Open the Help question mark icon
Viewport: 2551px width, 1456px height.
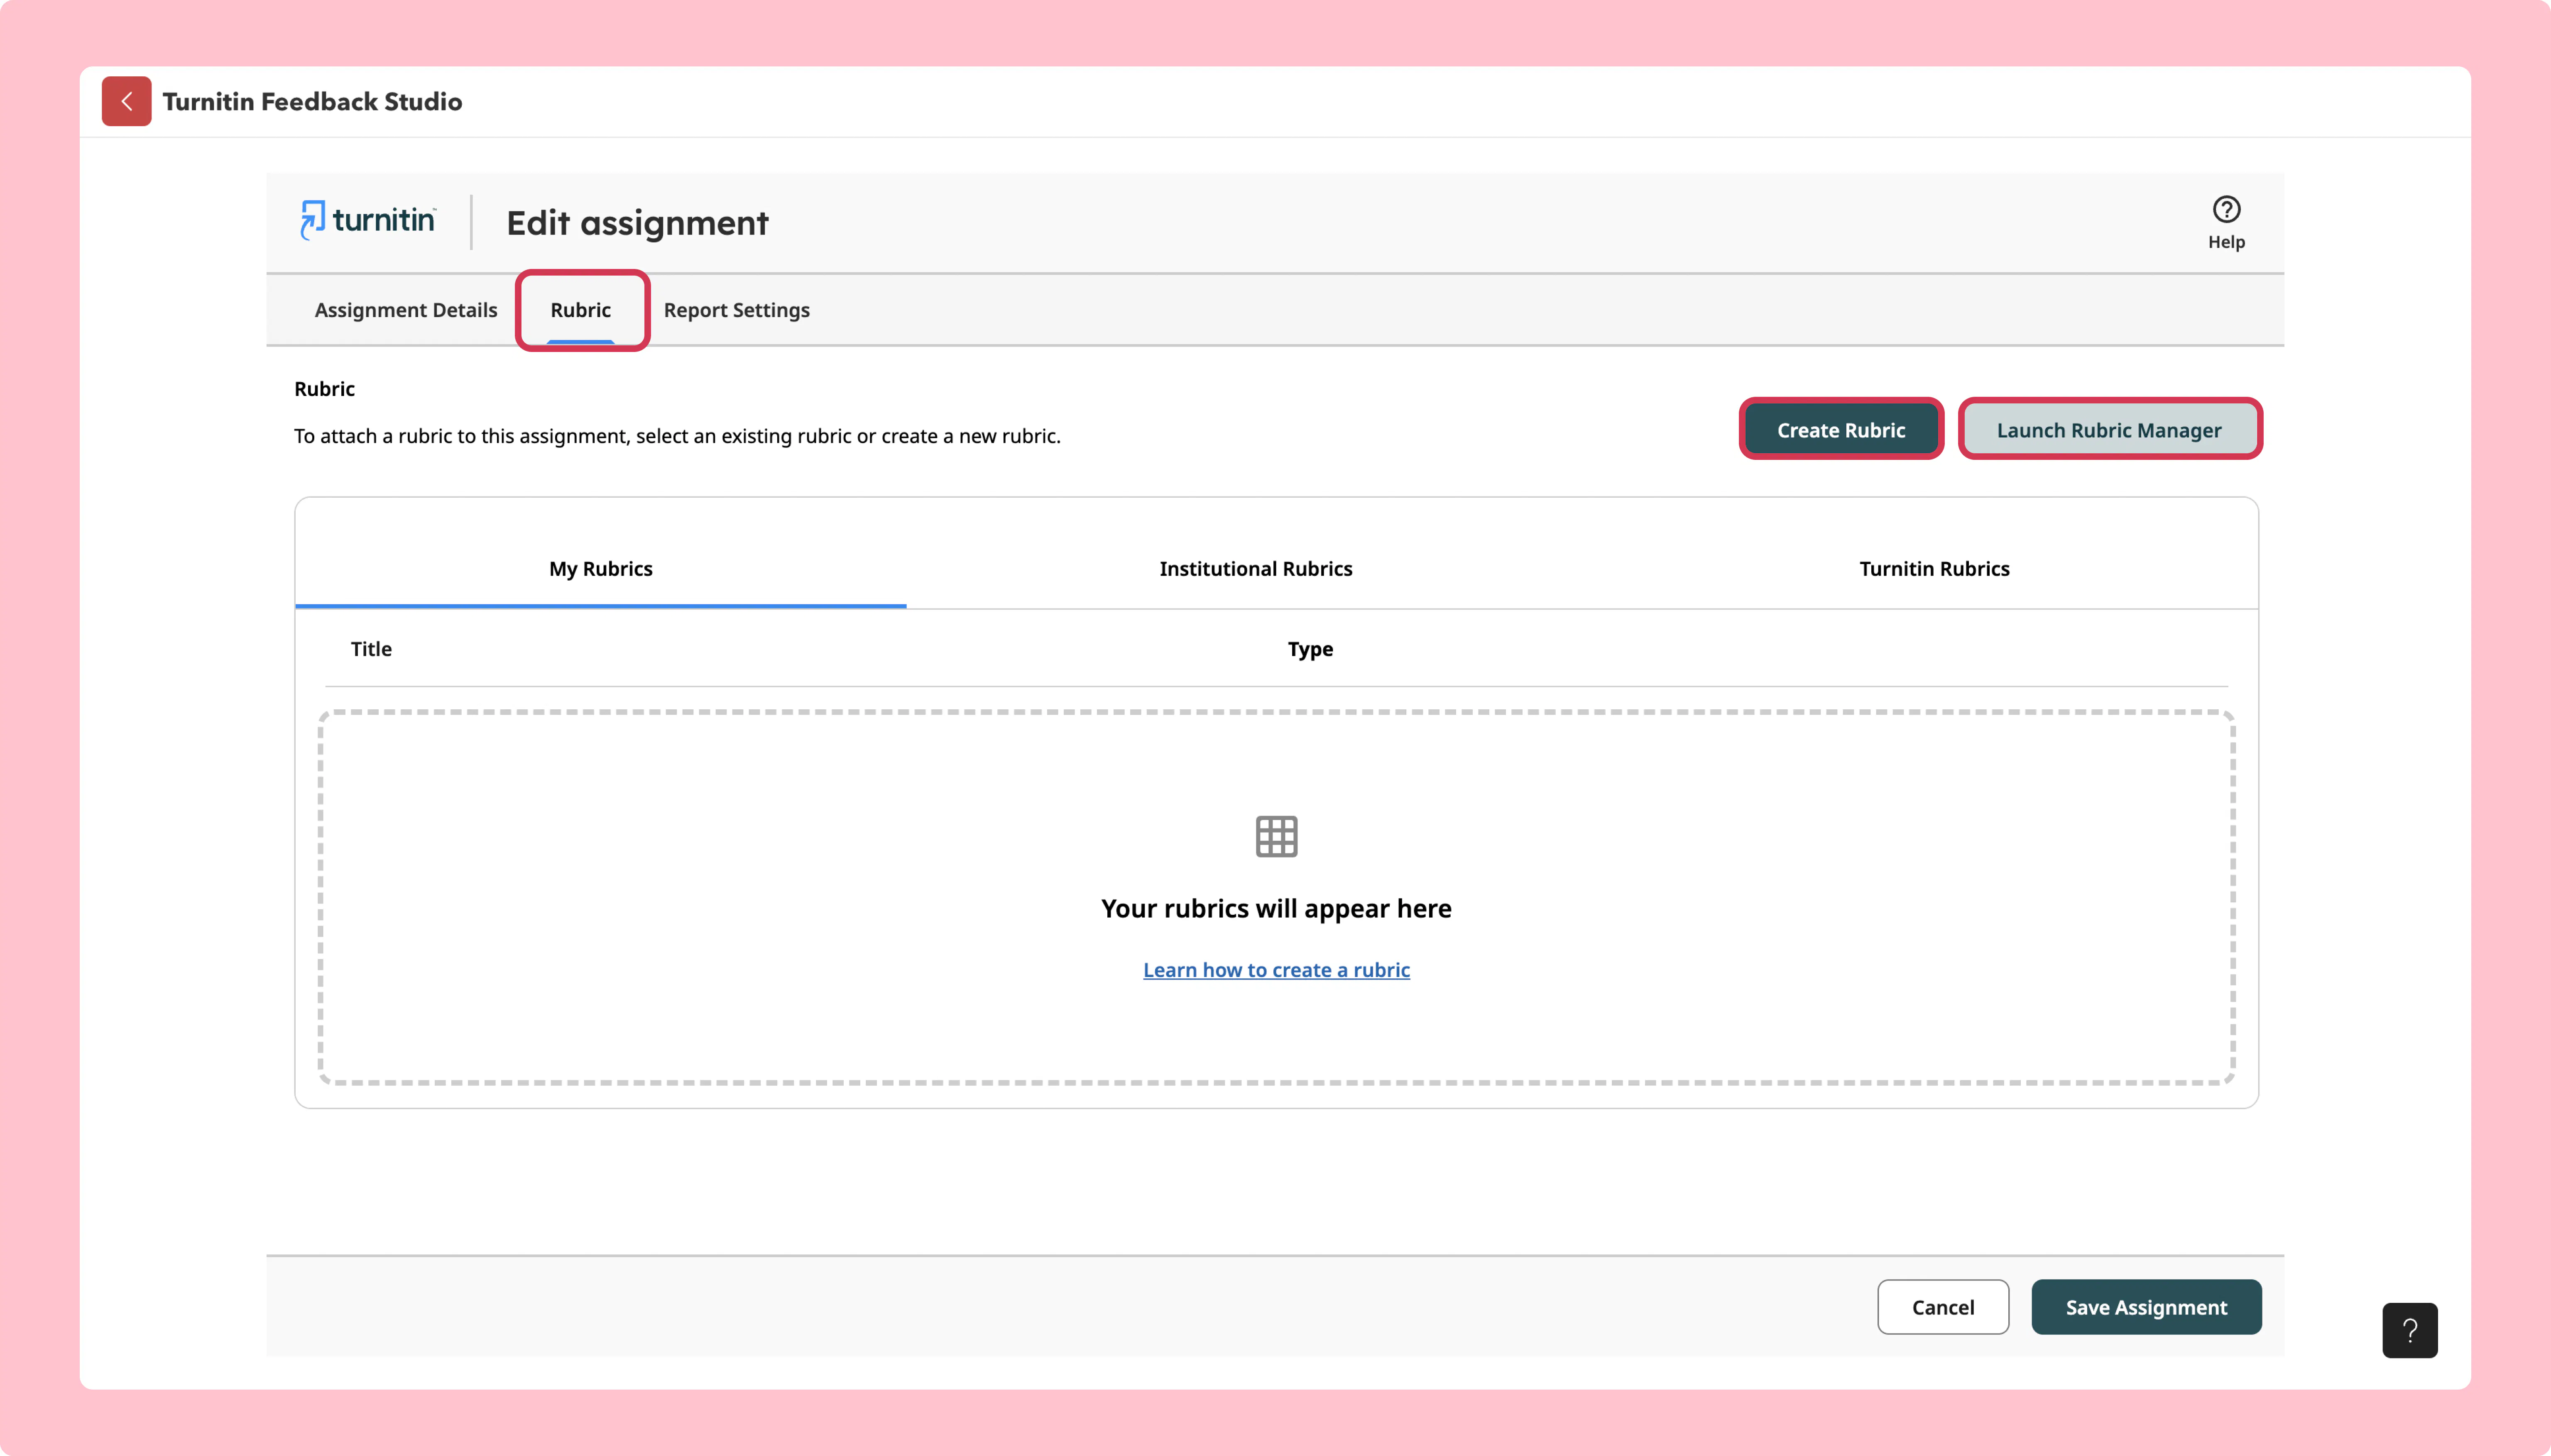[2226, 210]
